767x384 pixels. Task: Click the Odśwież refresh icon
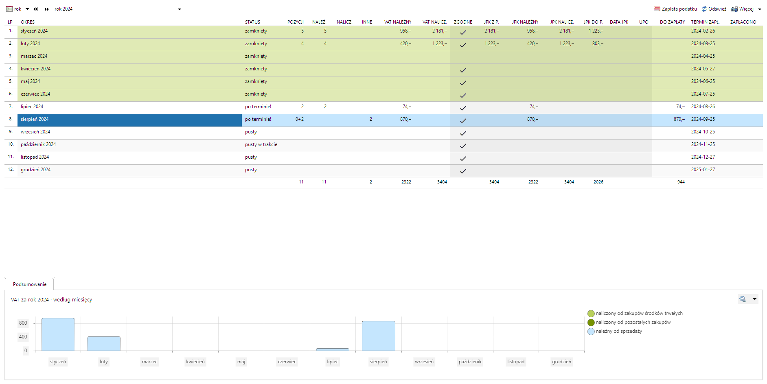point(704,9)
